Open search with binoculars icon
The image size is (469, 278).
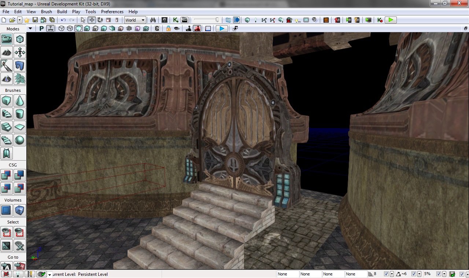pos(153,20)
